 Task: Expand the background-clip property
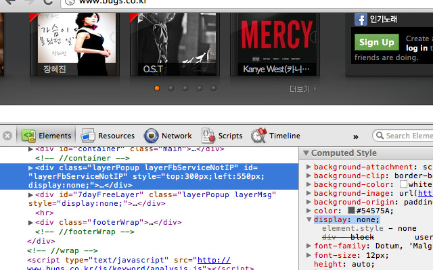[x=309, y=175]
